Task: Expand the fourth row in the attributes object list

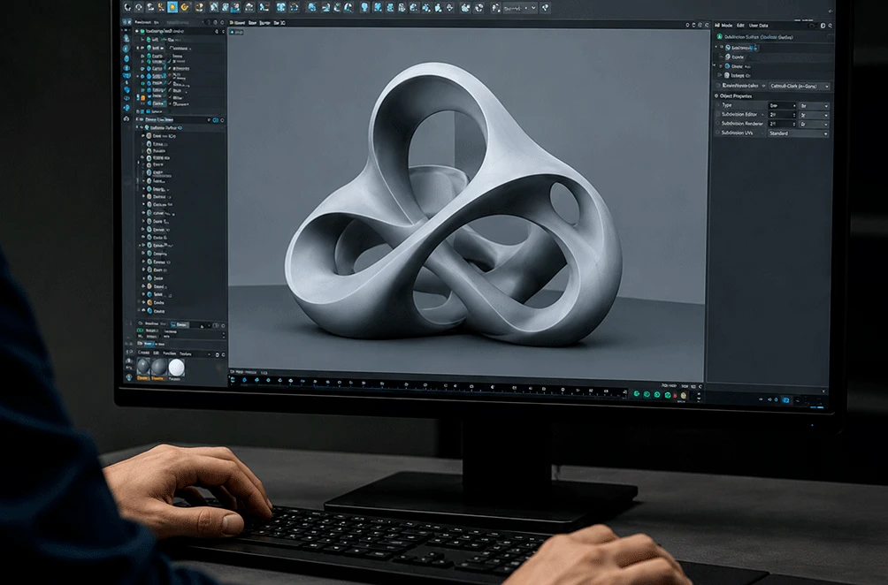Action: [720, 75]
